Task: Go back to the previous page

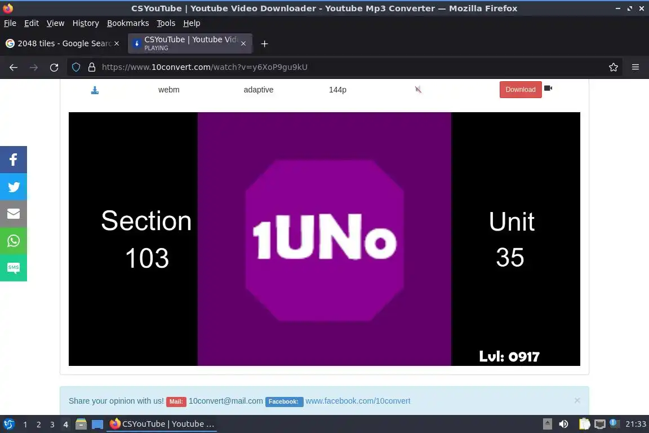Action: [14, 67]
